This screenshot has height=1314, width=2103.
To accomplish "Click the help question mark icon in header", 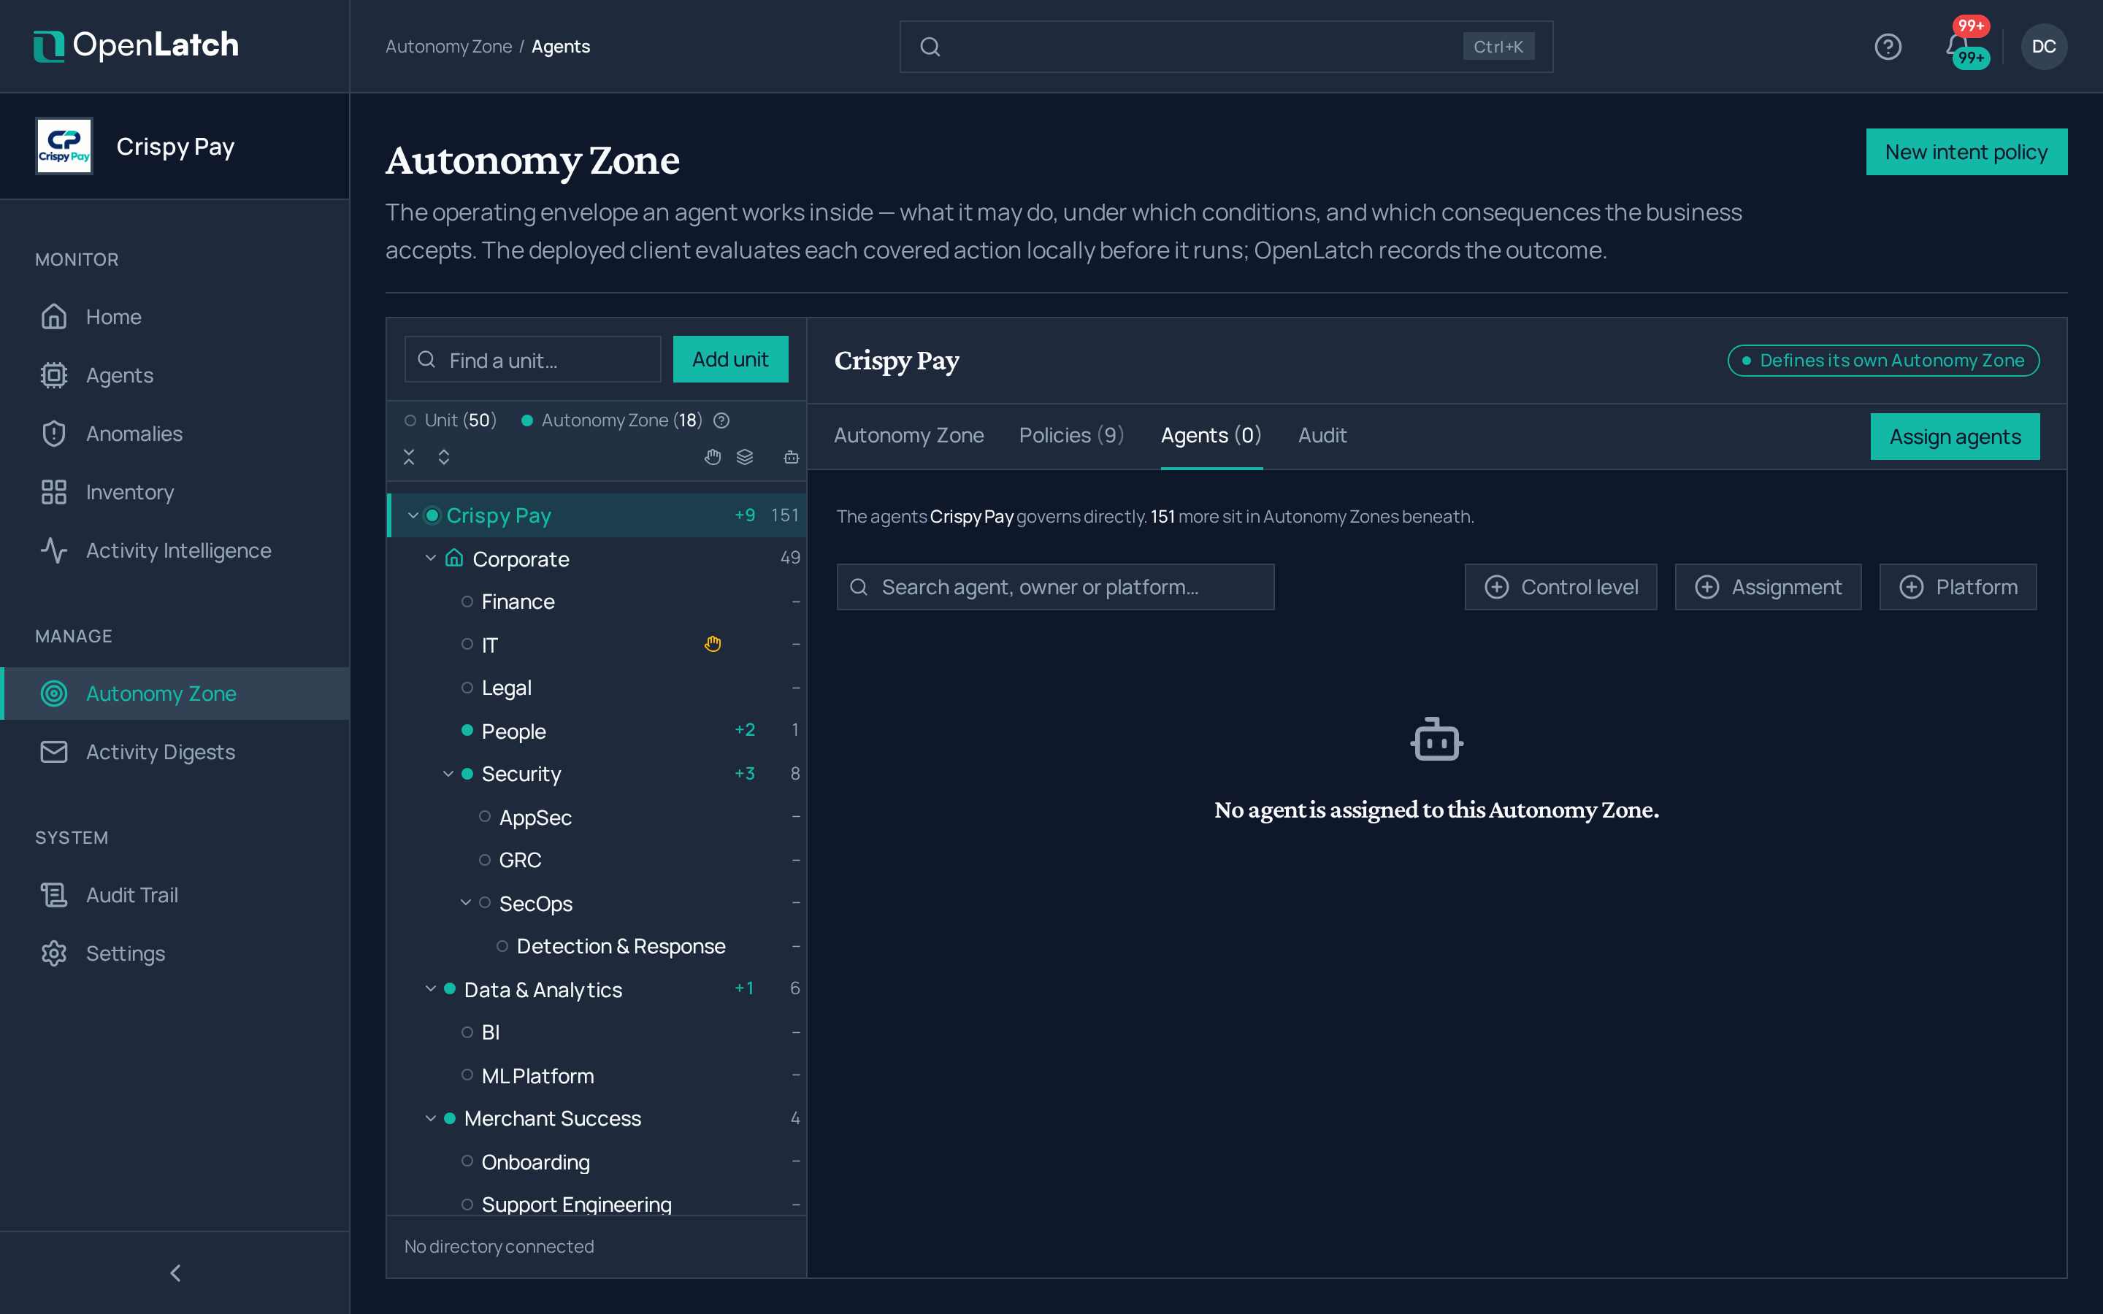I will 1888,47.
